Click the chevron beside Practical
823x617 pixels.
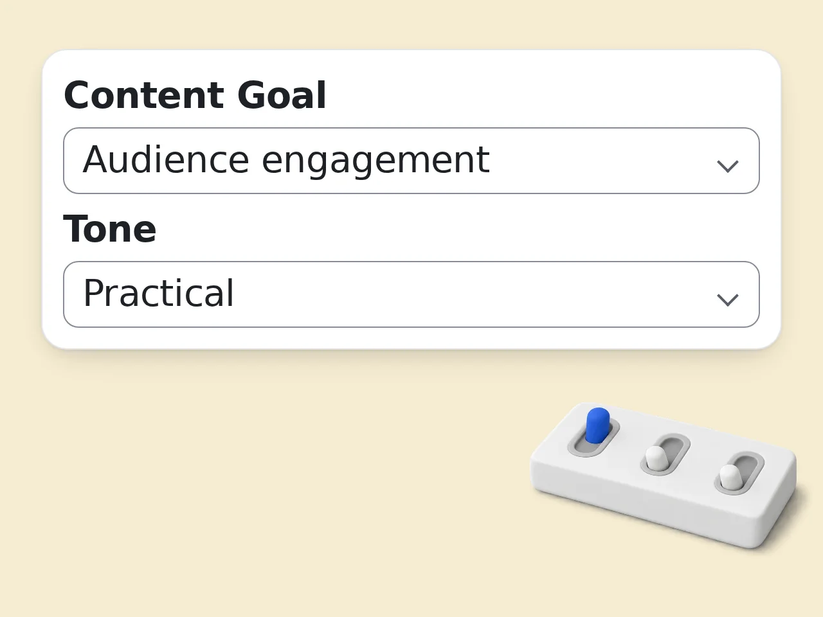(x=727, y=300)
